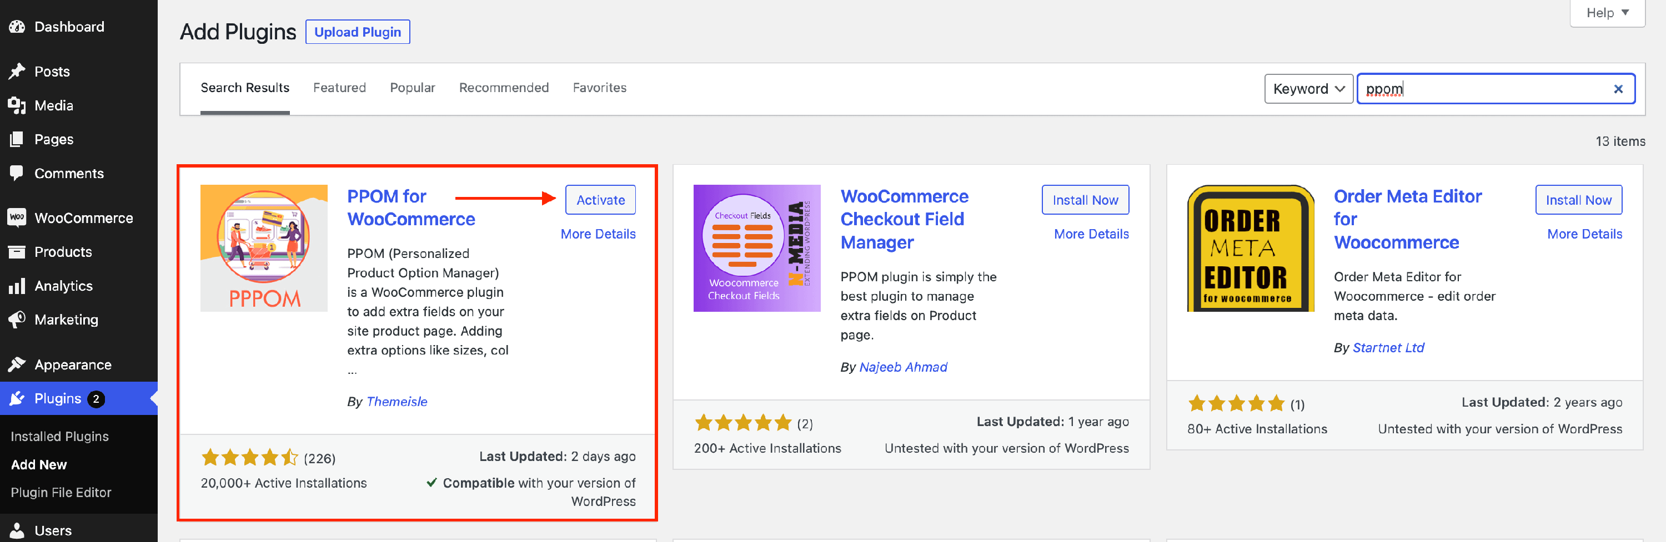The width and height of the screenshot is (1666, 542).
Task: Click the Order Meta Editor thumbnail
Action: 1250,249
